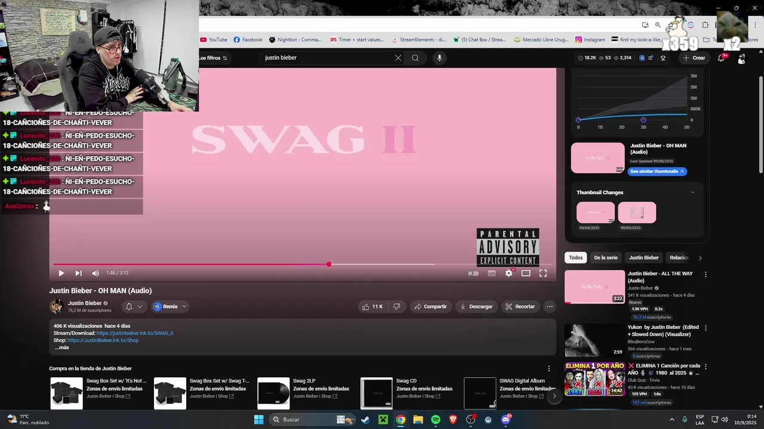Dislike the OH MAN video
This screenshot has height=429, width=764.
(396, 306)
